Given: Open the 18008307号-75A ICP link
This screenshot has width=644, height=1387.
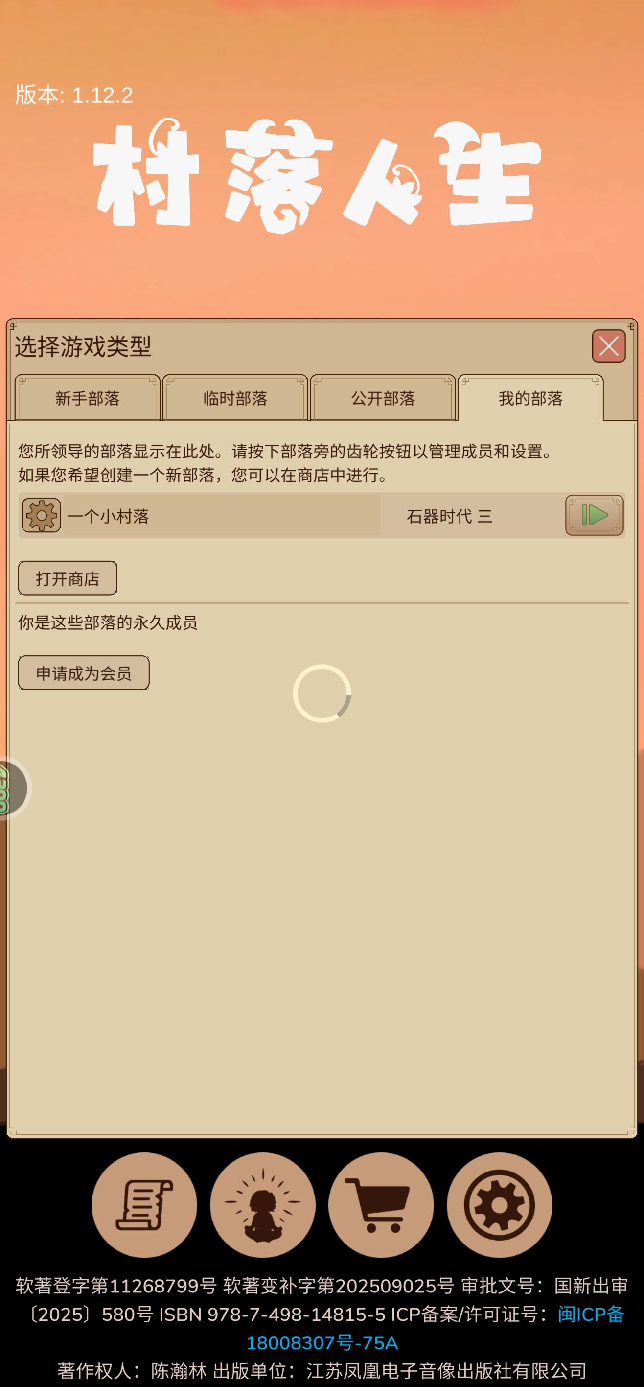Looking at the screenshot, I should tap(322, 1343).
